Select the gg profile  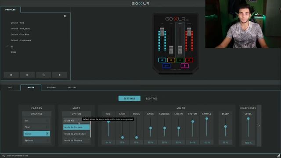[x=12, y=47]
